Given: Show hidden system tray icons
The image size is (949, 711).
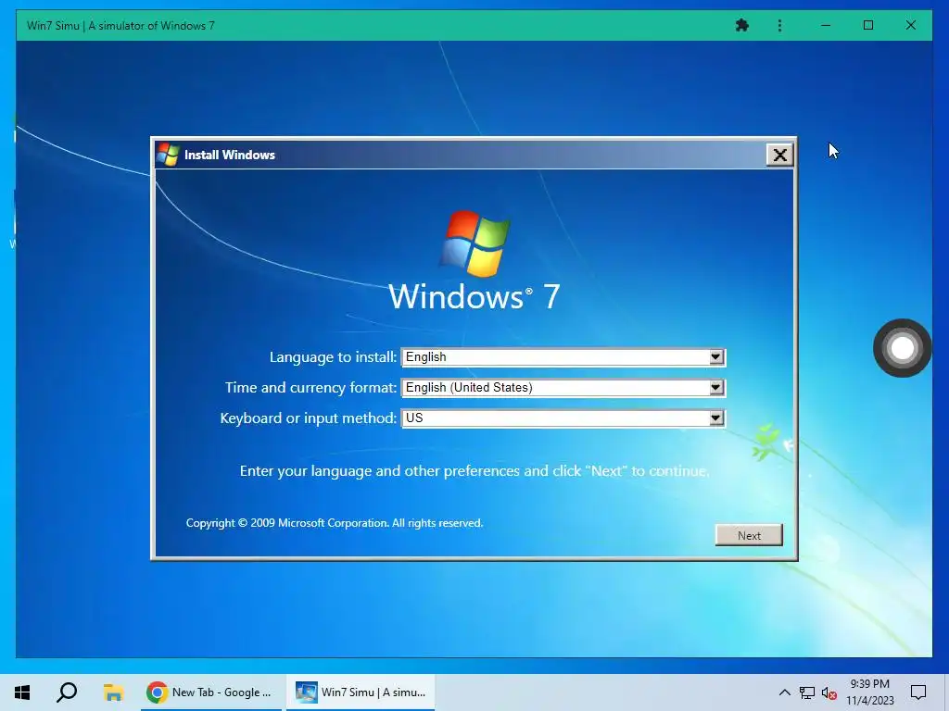Looking at the screenshot, I should click(x=784, y=692).
